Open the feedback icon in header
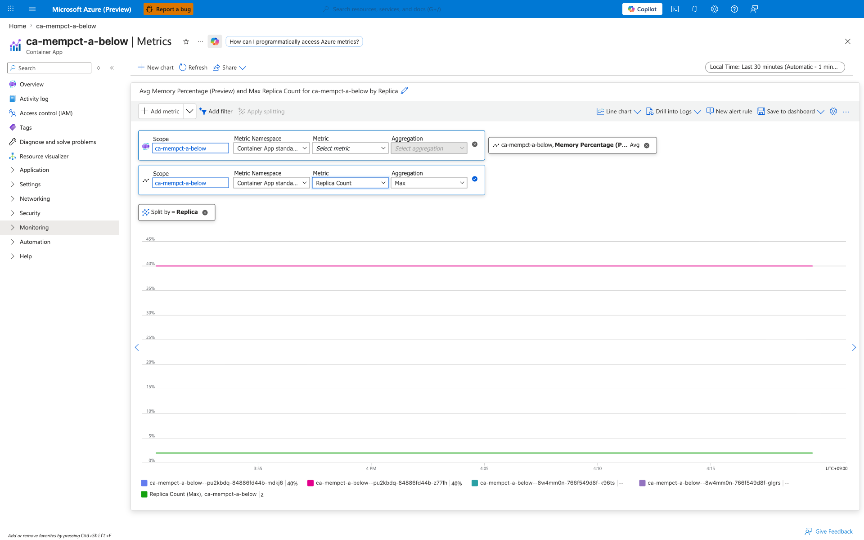 pos(754,9)
